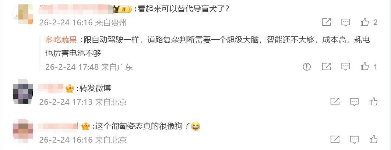This screenshot has height=150, width=391.
Task: Open comment box on 多吃蔬果_ reply
Action: 346,67
